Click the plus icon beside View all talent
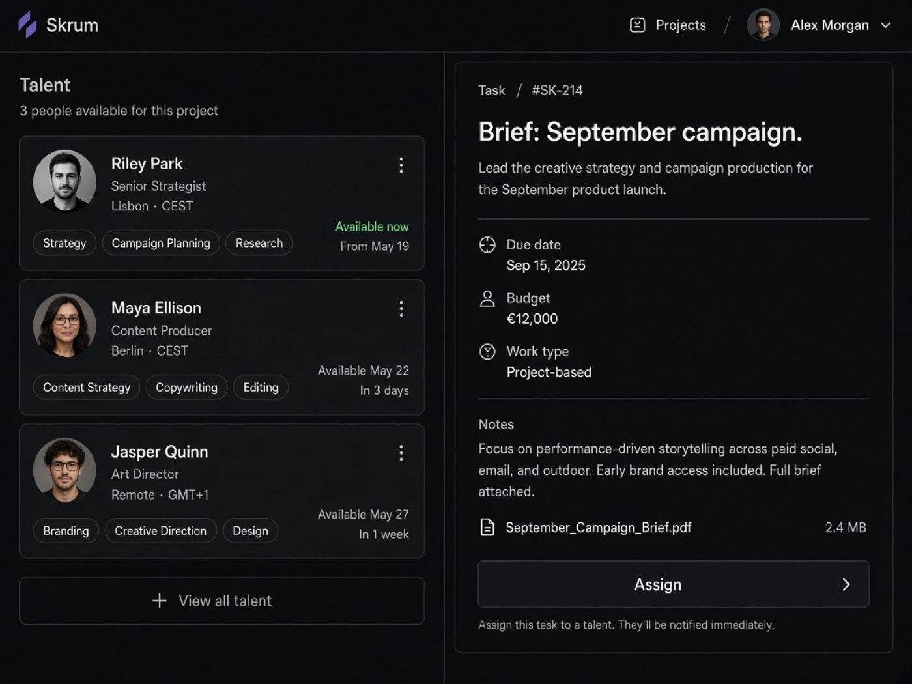This screenshot has height=684, width=912. [x=160, y=601]
